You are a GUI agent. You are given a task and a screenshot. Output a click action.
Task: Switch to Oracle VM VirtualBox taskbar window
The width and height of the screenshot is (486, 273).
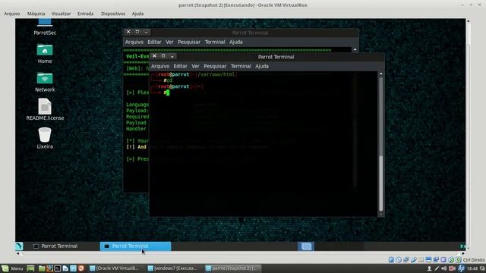coord(114,268)
